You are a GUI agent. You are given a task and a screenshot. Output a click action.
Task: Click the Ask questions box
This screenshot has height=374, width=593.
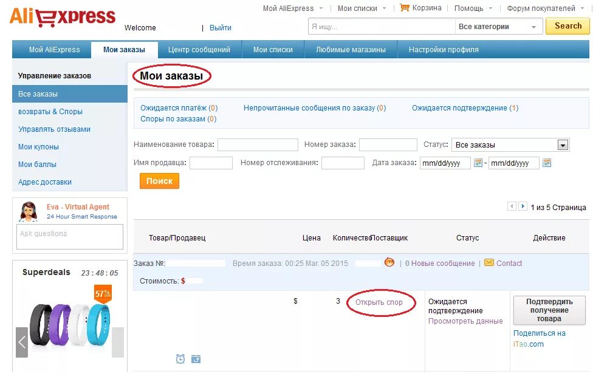70,237
